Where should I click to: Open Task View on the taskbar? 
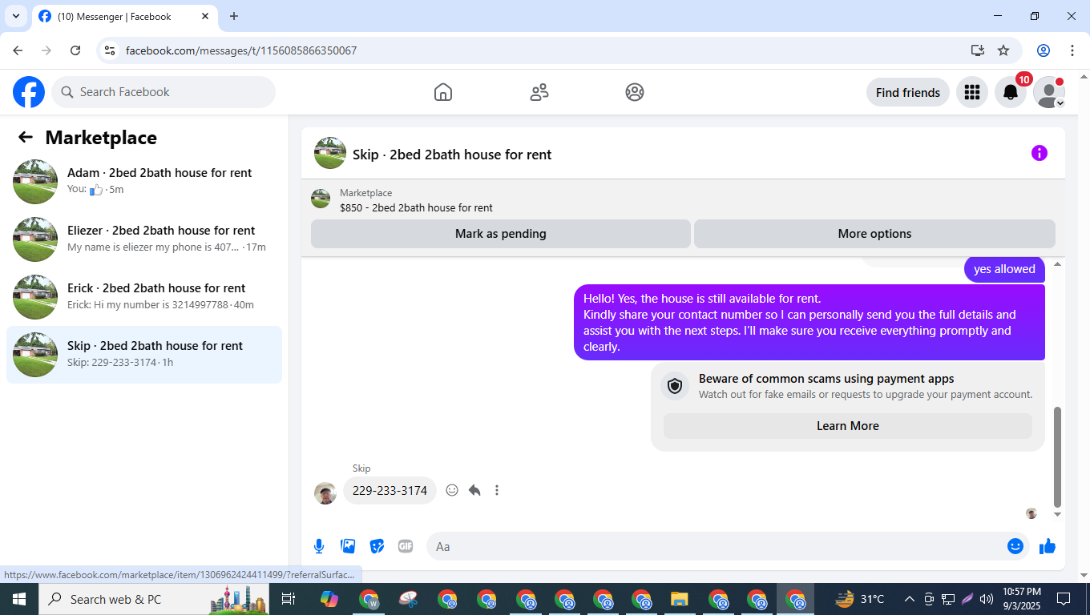click(289, 599)
